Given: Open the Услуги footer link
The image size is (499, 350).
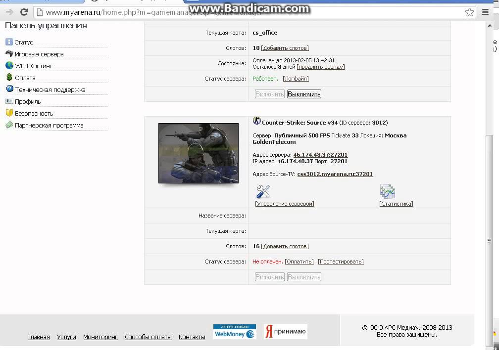Looking at the screenshot, I should click(x=66, y=337).
